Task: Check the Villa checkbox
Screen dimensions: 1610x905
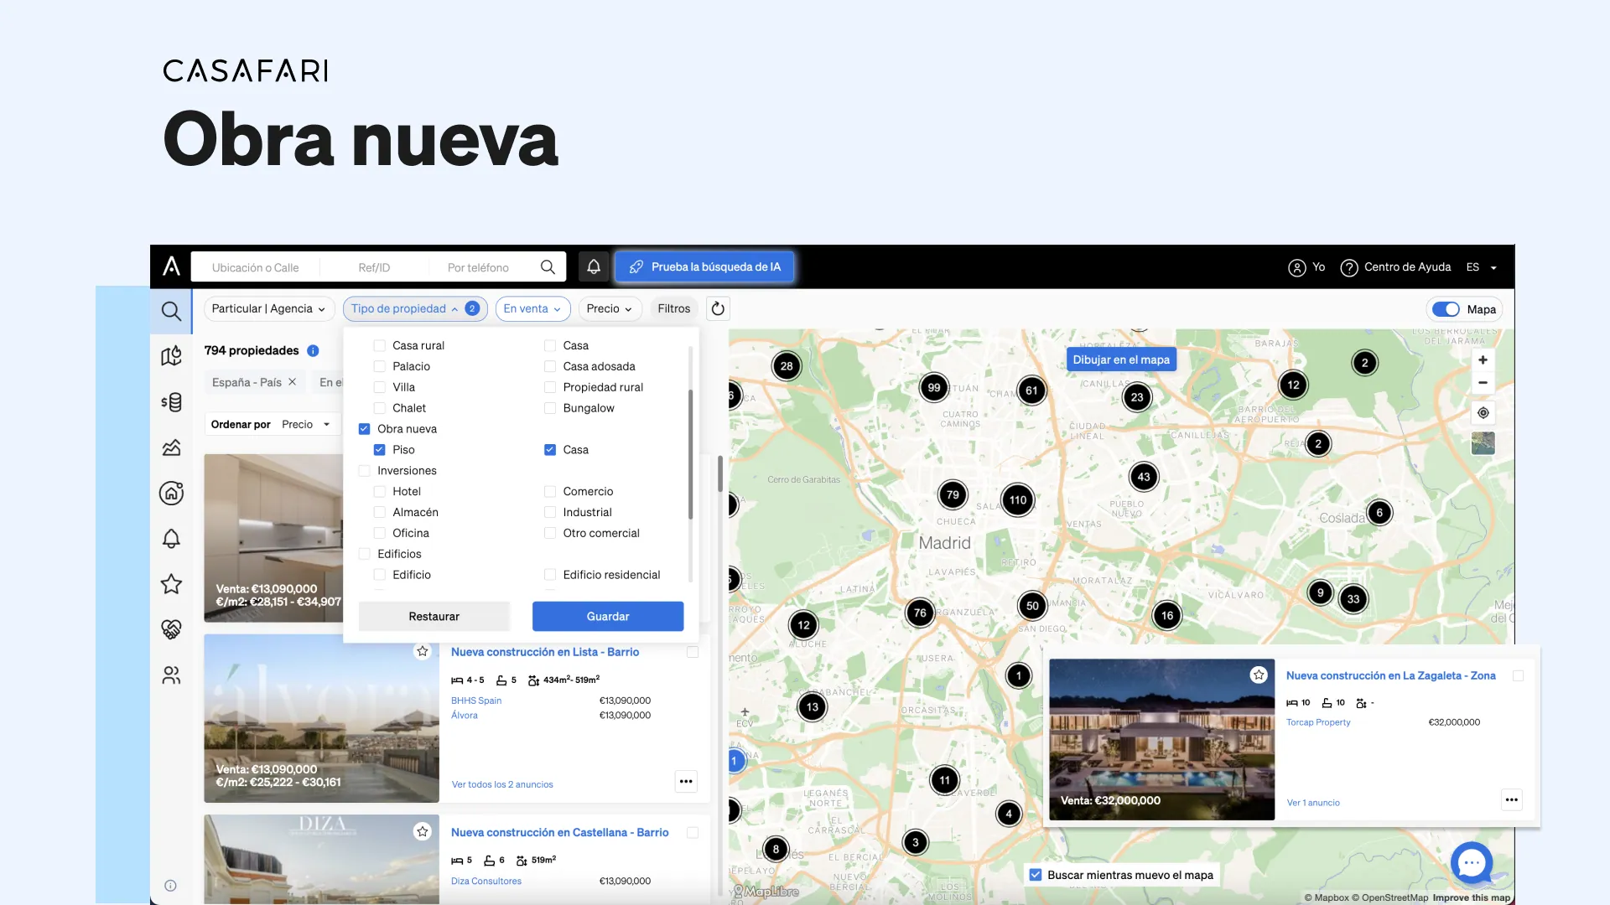Action: click(379, 387)
